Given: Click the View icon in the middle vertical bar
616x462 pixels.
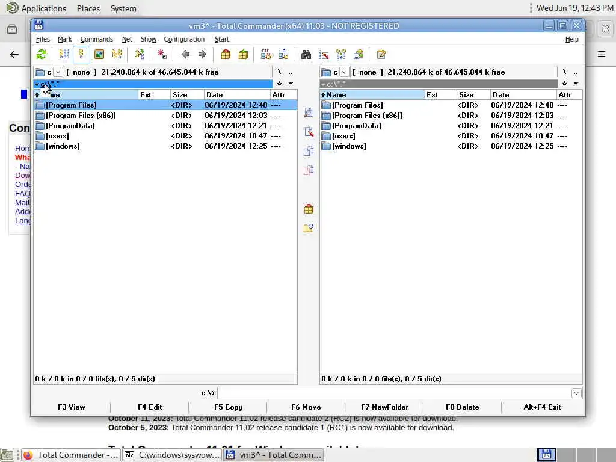Looking at the screenshot, I should coord(309,112).
